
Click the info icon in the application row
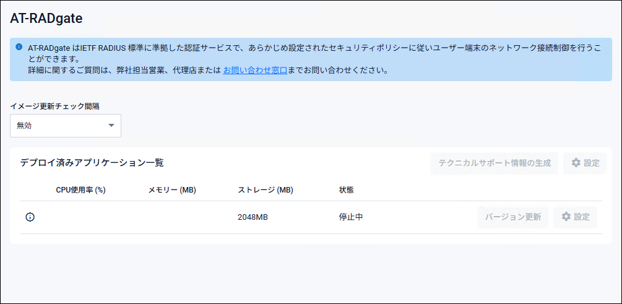(30, 217)
